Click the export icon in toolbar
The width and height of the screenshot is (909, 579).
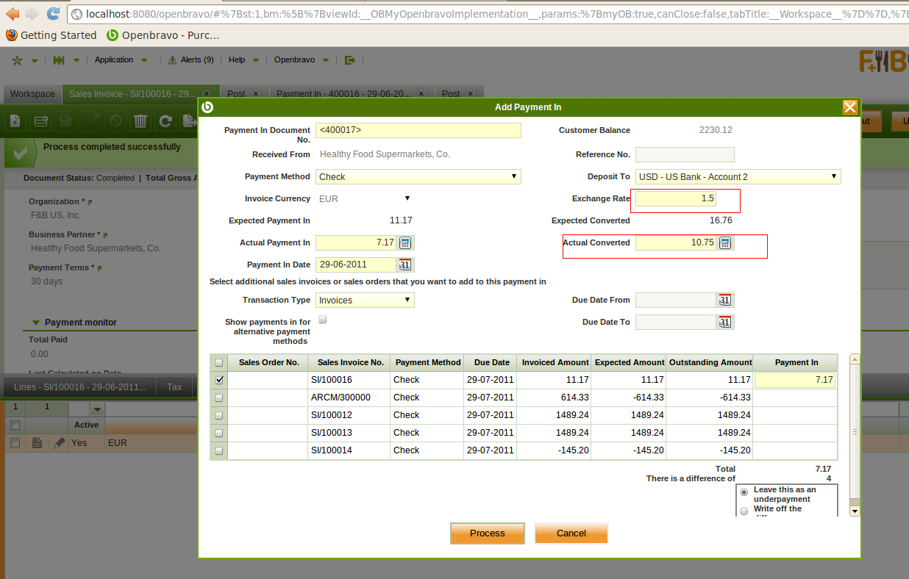[190, 121]
